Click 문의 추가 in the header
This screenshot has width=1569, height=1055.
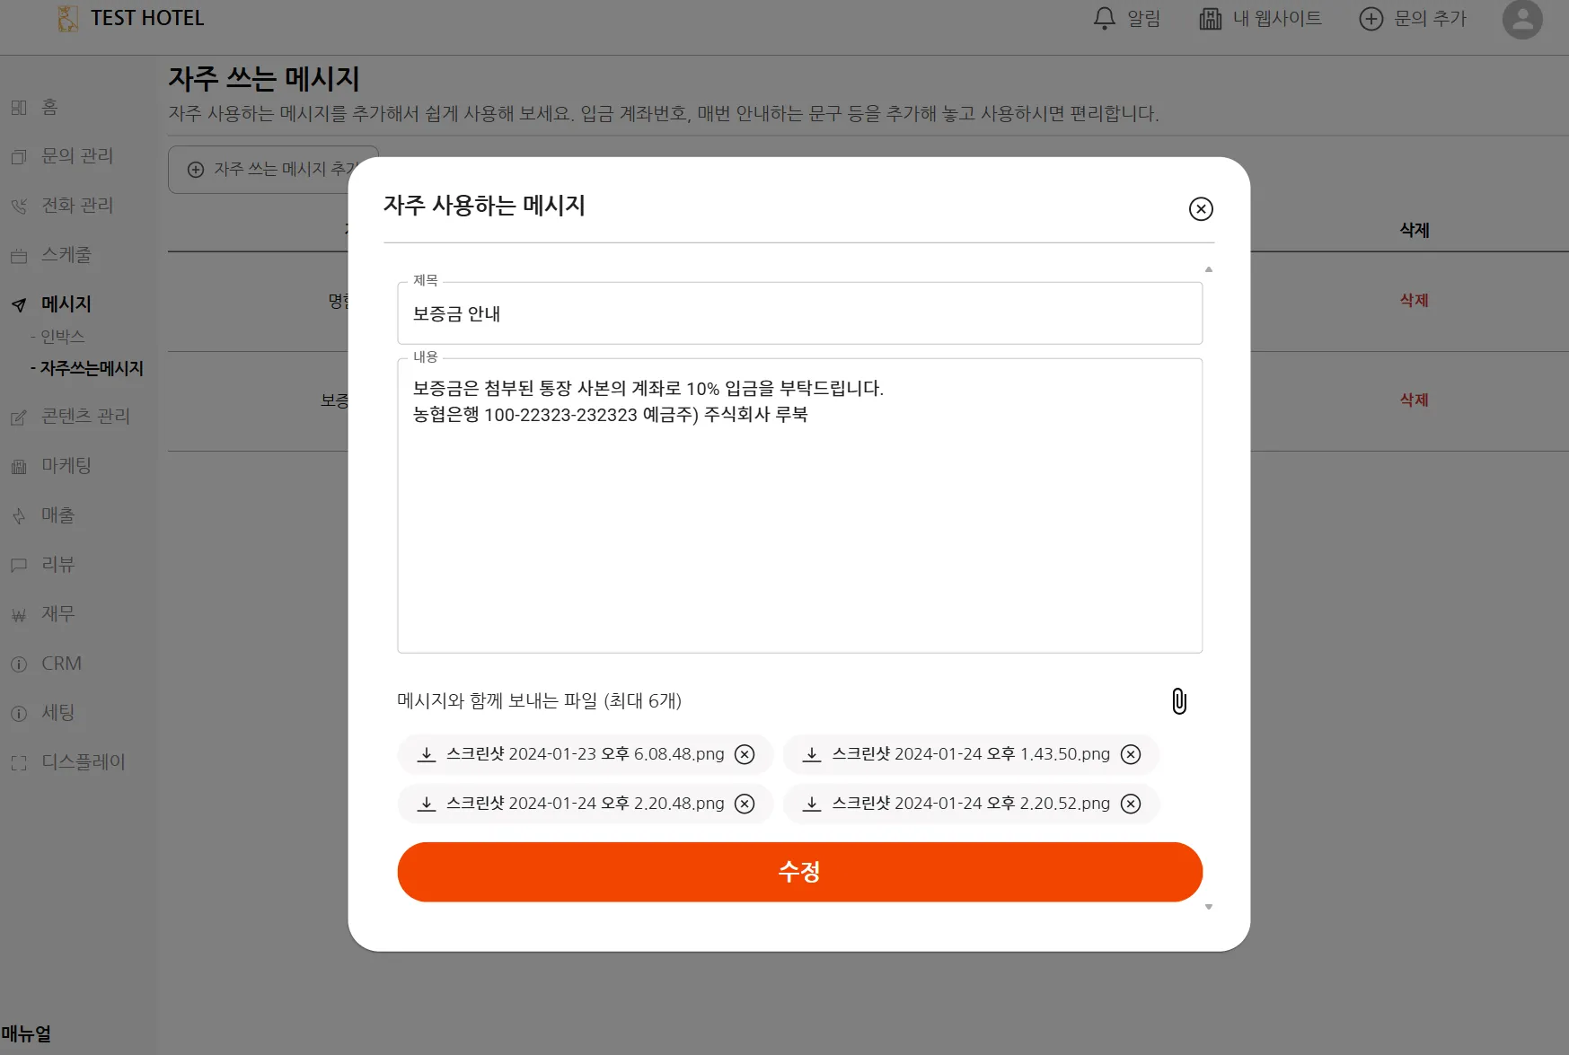pyautogui.click(x=1412, y=19)
